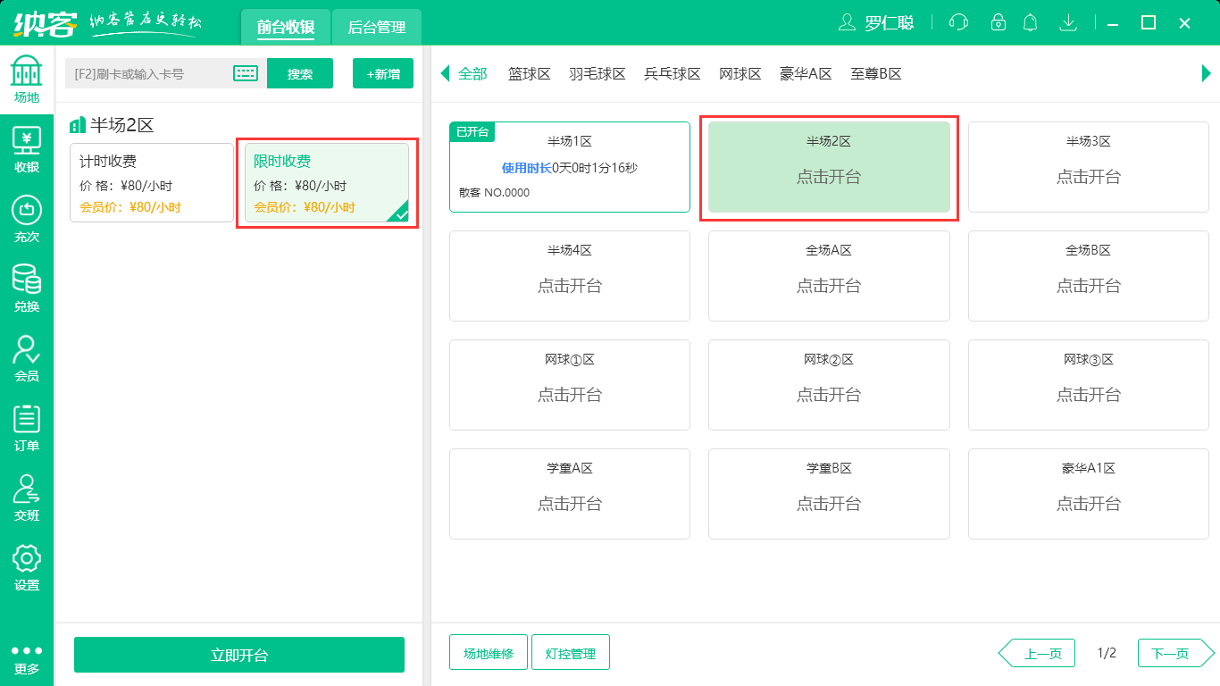Open the 充次 recharge sidebar icon
The width and height of the screenshot is (1220, 686).
click(27, 219)
